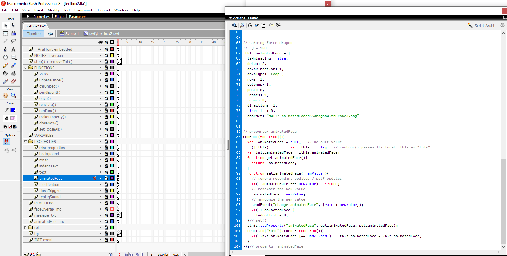Click the Timeline toggle button
The height and width of the screenshot is (256, 507).
(x=34, y=33)
